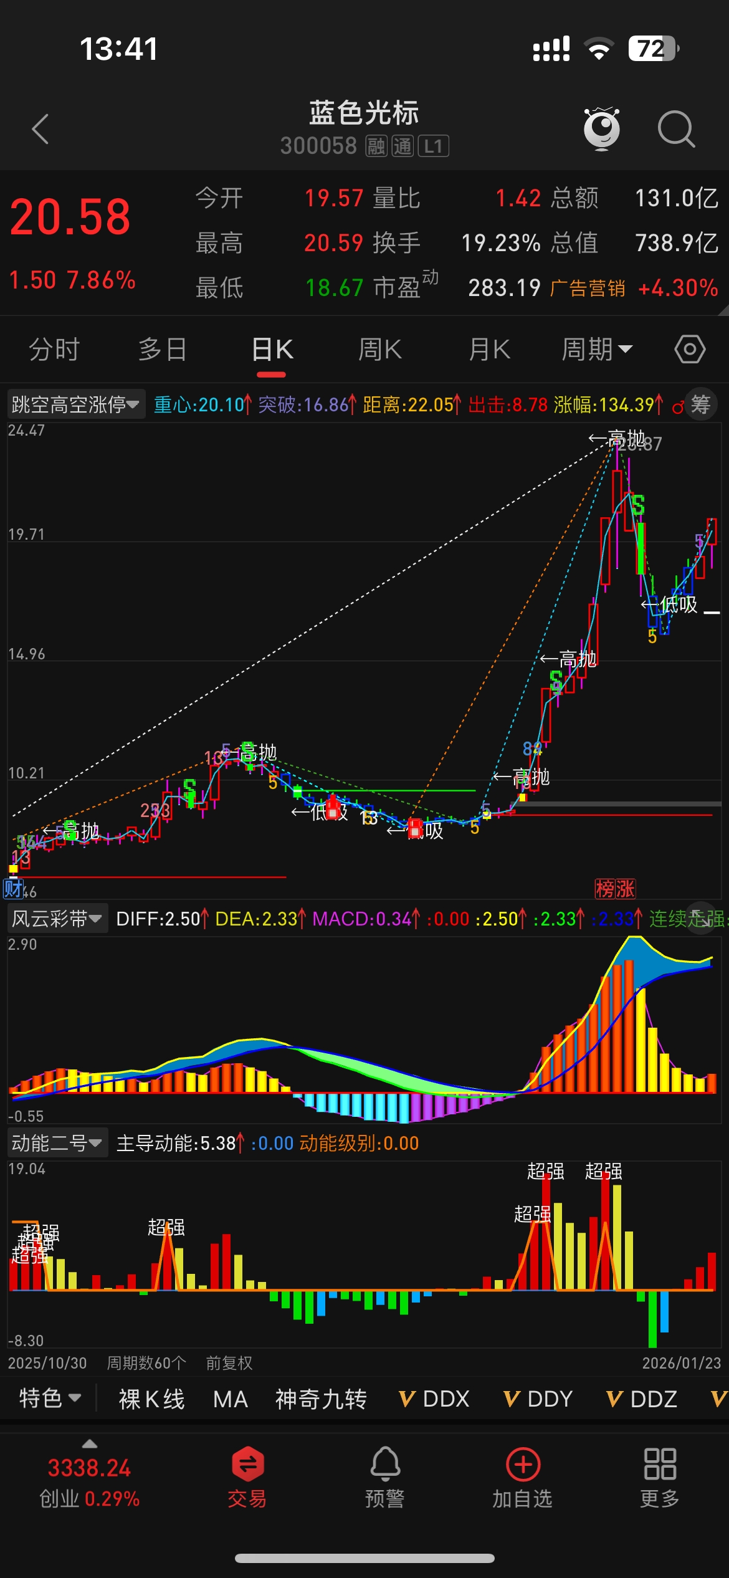Tap the 市盈 283.19 value

click(504, 288)
